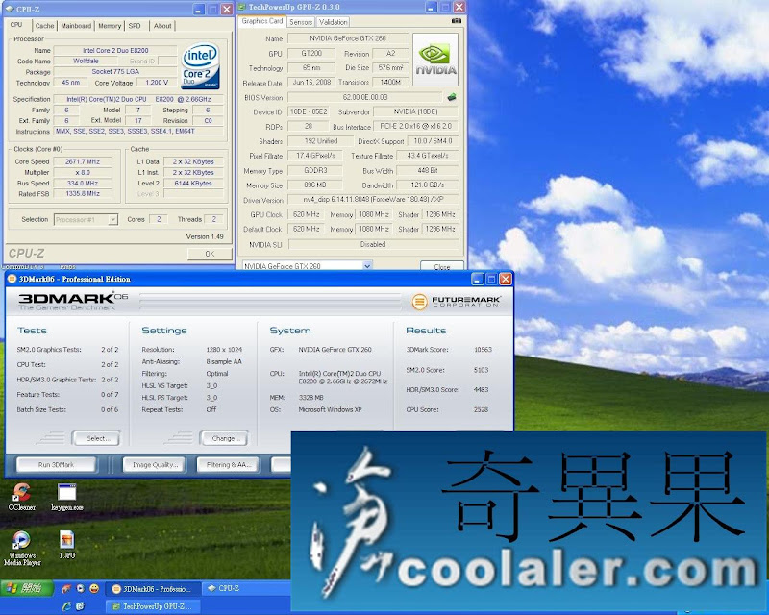
Task: Open the keygen.exe desktop icon
Action: tap(66, 496)
